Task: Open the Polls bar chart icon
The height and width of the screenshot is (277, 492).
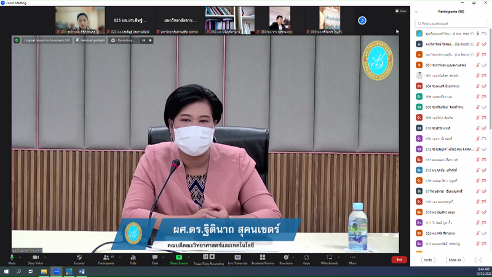Action: (133, 257)
